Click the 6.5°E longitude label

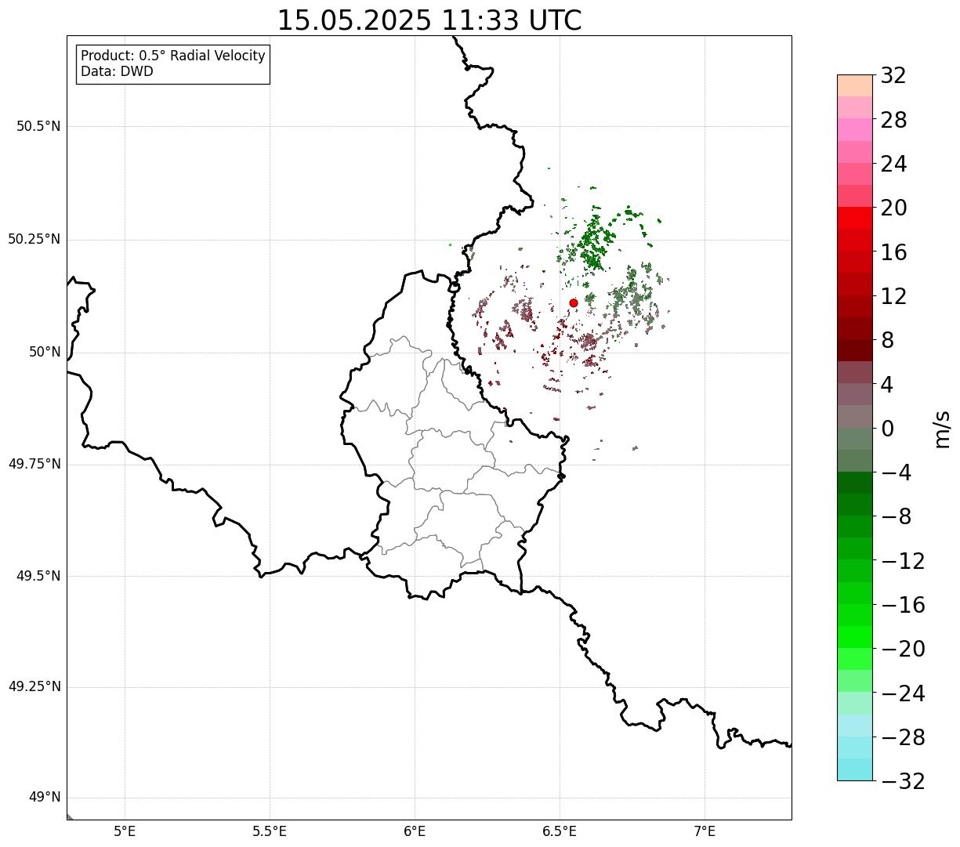point(560,831)
